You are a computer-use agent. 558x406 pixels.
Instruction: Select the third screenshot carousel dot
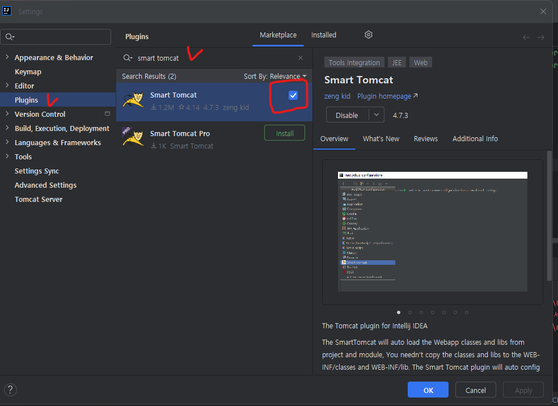click(x=421, y=312)
